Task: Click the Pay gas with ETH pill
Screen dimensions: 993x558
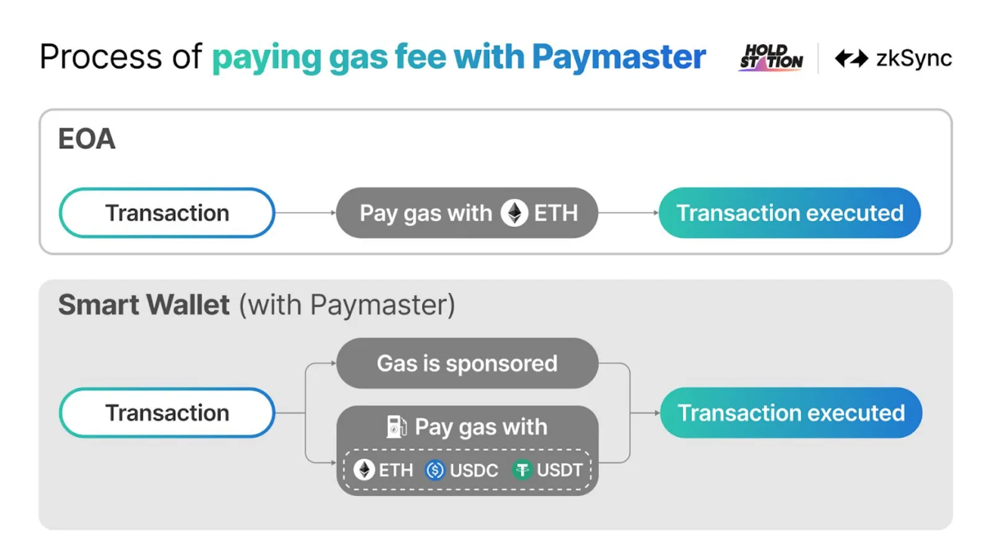Action: (x=467, y=213)
